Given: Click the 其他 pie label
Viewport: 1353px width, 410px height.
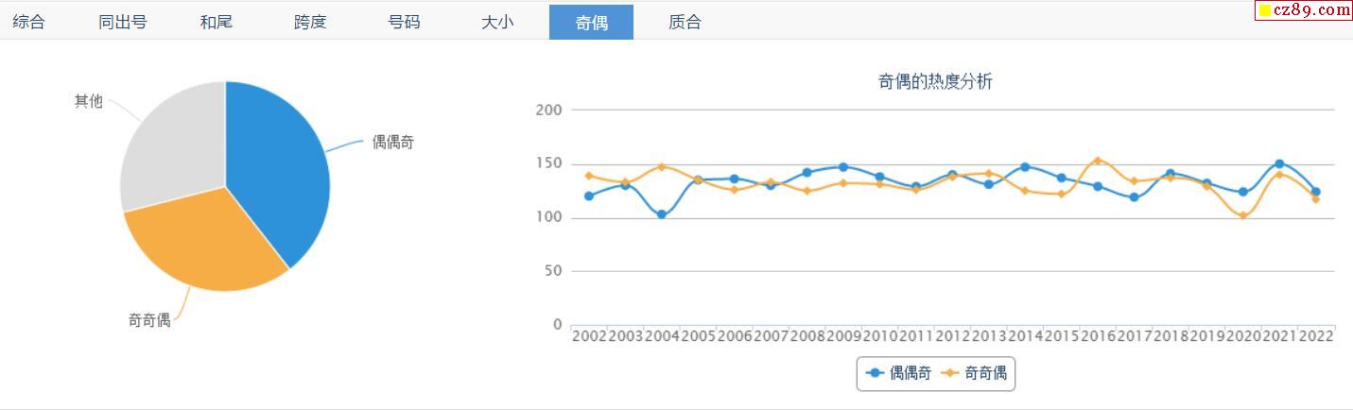Looking at the screenshot, I should (x=89, y=101).
